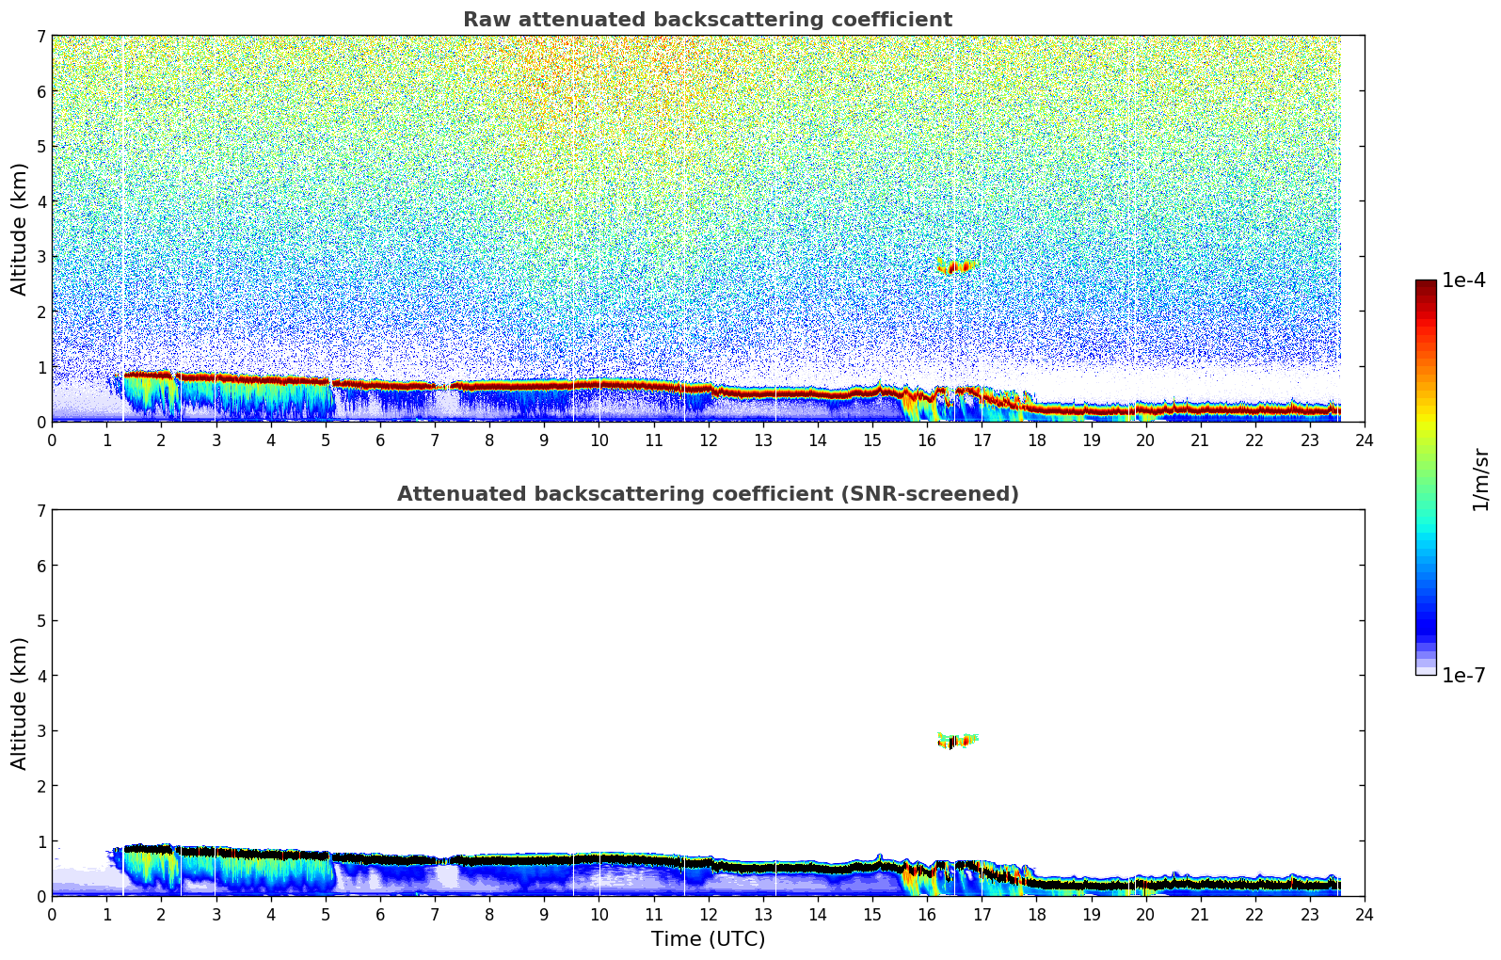Click the time tick '12' under the top plot
Image resolution: width=1501 pixels, height=960 pixels.
tap(708, 440)
